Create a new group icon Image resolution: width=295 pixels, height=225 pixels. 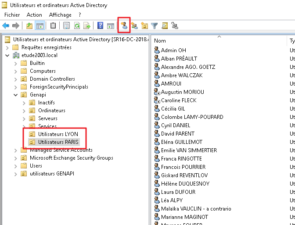pyautogui.click(x=134, y=25)
